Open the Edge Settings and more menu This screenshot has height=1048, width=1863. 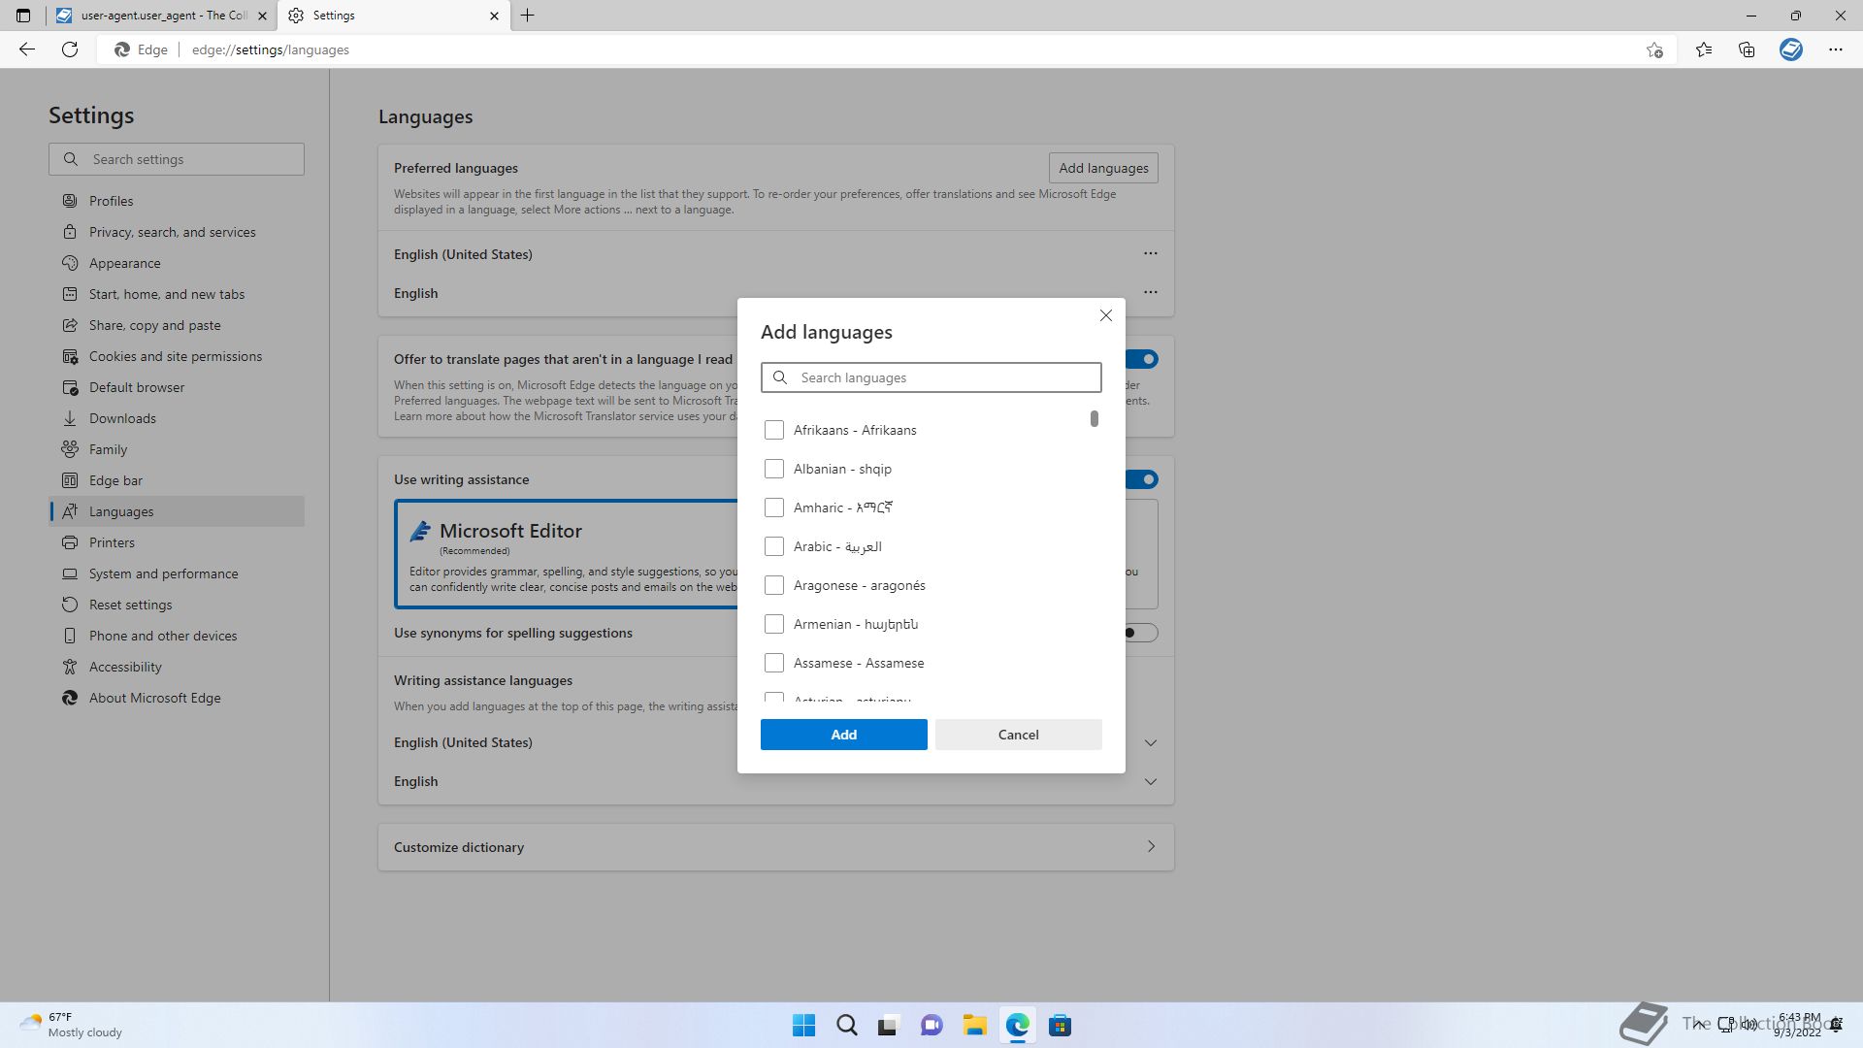(1836, 49)
